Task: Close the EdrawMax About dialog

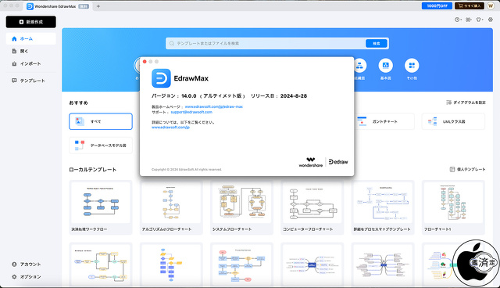Action: click(145, 62)
